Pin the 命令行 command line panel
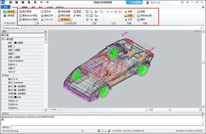Screen dimensions: 206x134 [x=203, y=113]
